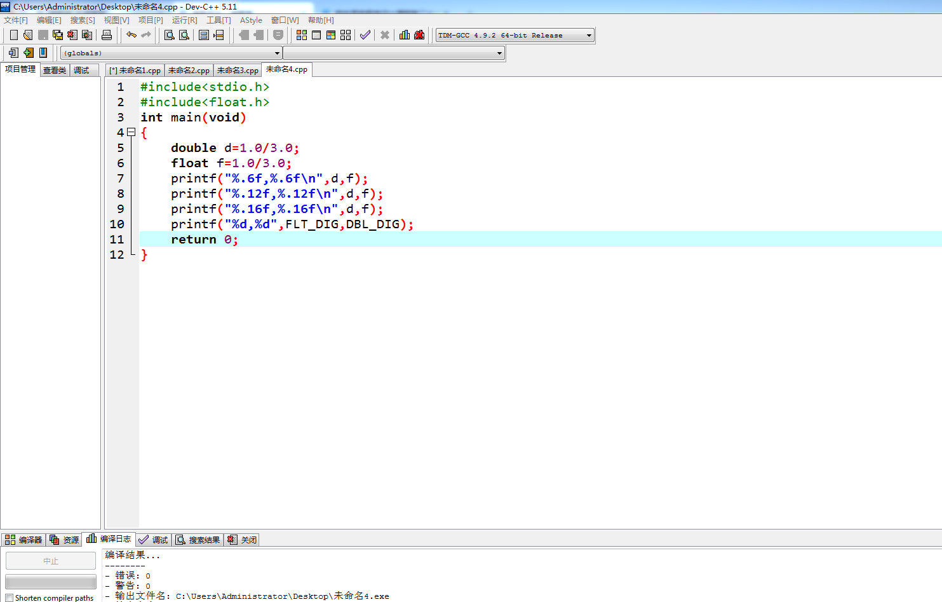Click the Goto function toolbar icon
The width and height of the screenshot is (942, 602).
click(204, 35)
